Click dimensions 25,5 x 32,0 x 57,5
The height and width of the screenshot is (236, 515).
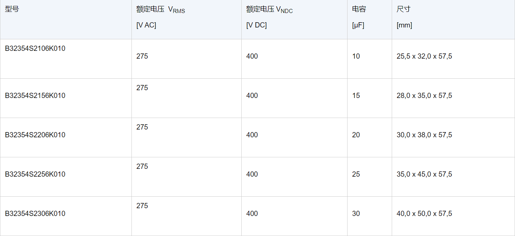coord(424,56)
